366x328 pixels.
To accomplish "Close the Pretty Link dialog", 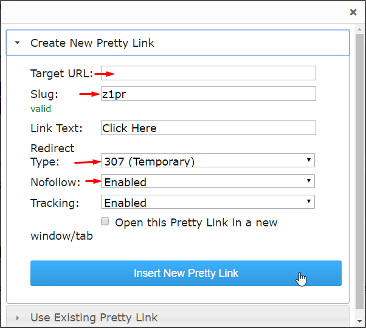I will pos(353,12).
